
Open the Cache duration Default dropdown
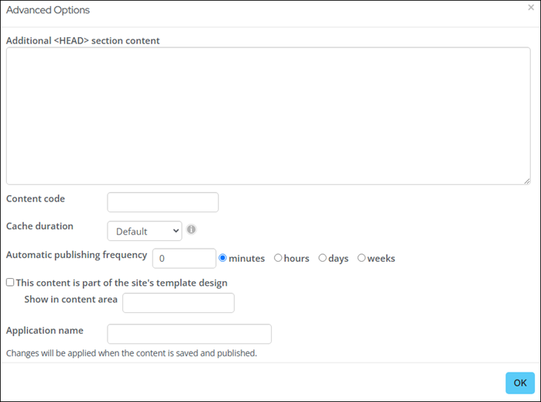[x=145, y=231]
